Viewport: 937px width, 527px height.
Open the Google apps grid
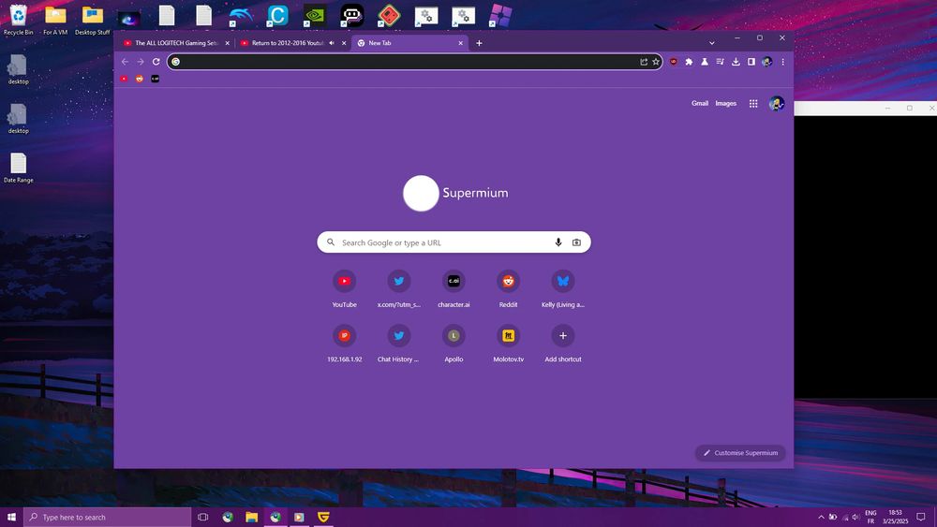[753, 104]
